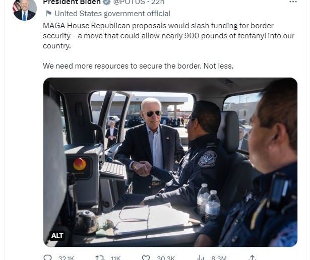Image resolution: width=310 pixels, height=260 pixels.
Task: Click the government official flag icon
Action: [x=48, y=14]
